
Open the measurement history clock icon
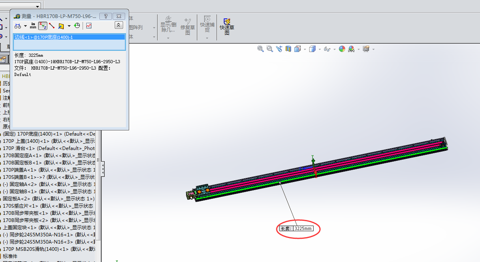click(x=77, y=26)
